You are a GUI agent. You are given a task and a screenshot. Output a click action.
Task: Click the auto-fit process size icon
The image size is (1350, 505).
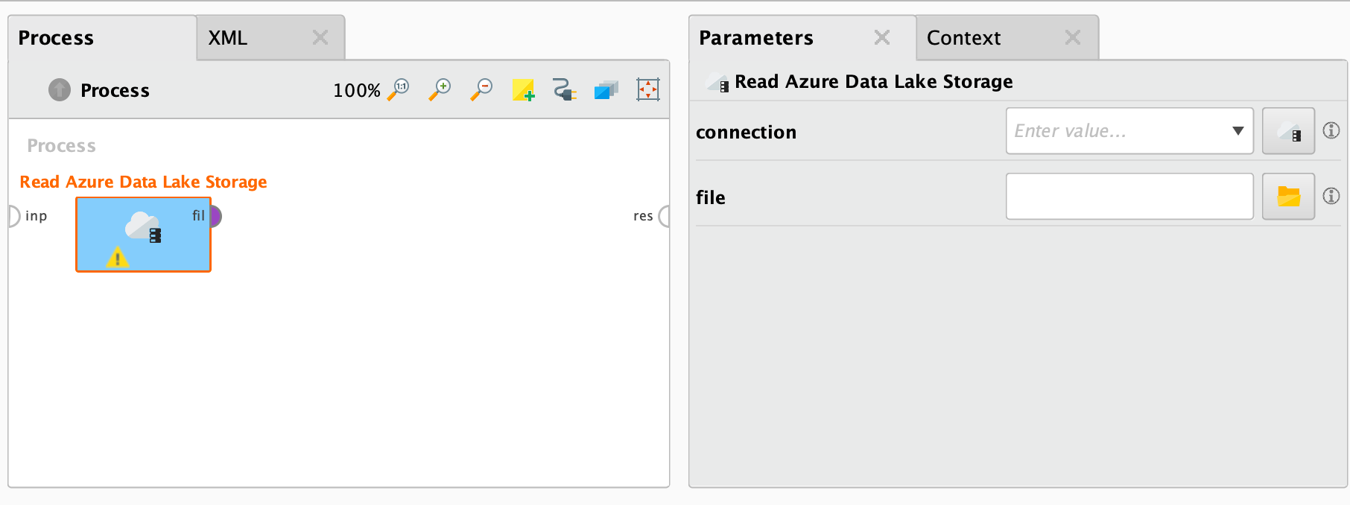[x=648, y=90]
